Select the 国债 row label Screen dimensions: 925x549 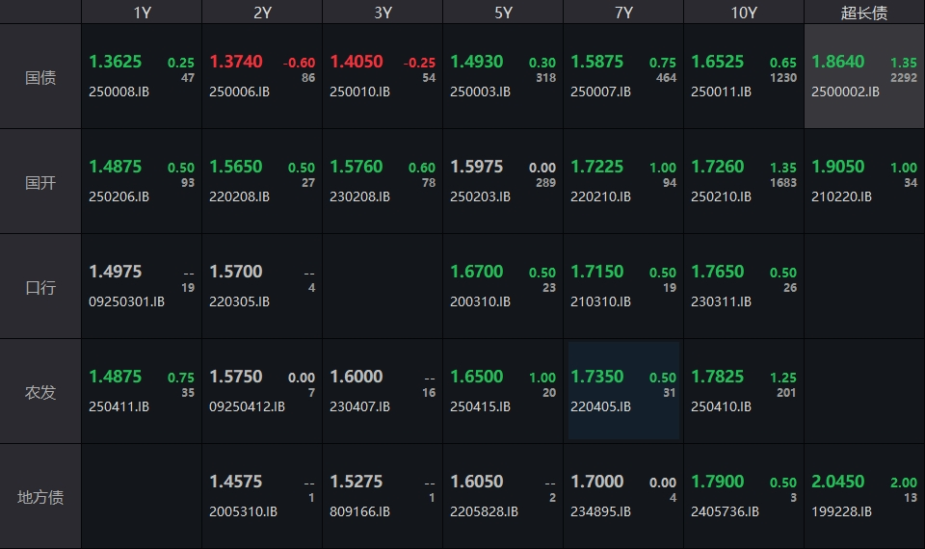pos(40,77)
